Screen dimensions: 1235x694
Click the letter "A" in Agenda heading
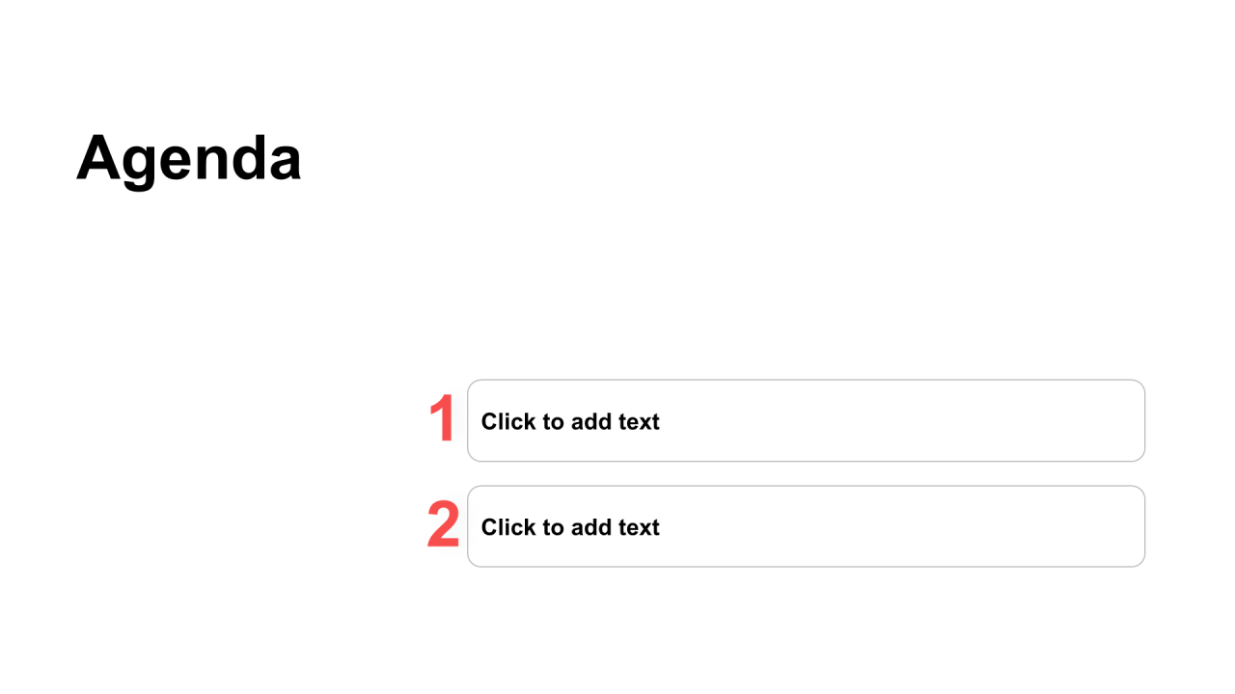click(x=99, y=156)
